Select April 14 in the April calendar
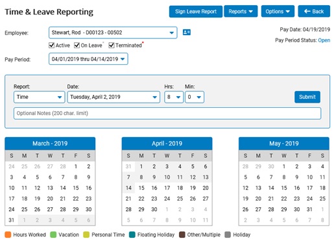Viewport: 334px width, 243px height. [128, 188]
